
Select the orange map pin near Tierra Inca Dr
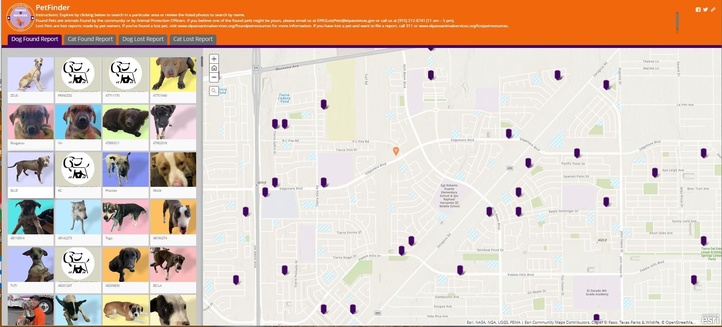click(x=396, y=151)
